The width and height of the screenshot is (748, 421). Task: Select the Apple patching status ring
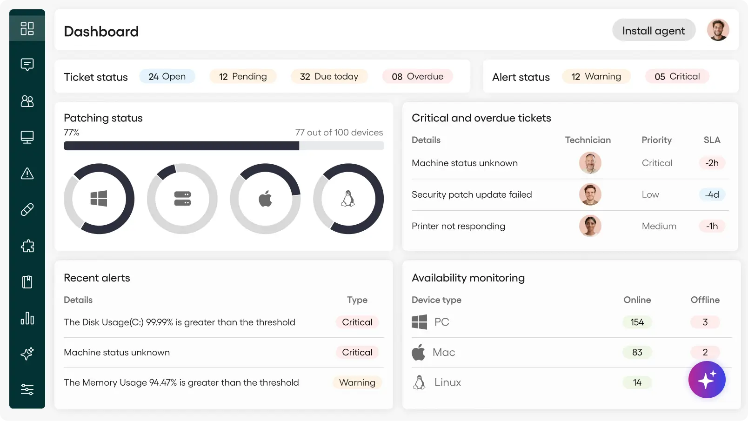[x=265, y=199]
